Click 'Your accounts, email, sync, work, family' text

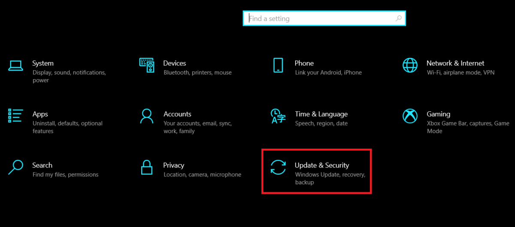tap(198, 127)
